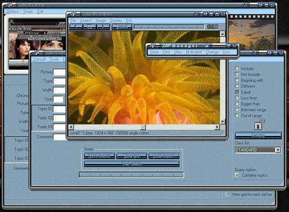This screenshot has width=289, height=212.
Task: Tick the Out of range checkbox
Action: tap(237, 115)
